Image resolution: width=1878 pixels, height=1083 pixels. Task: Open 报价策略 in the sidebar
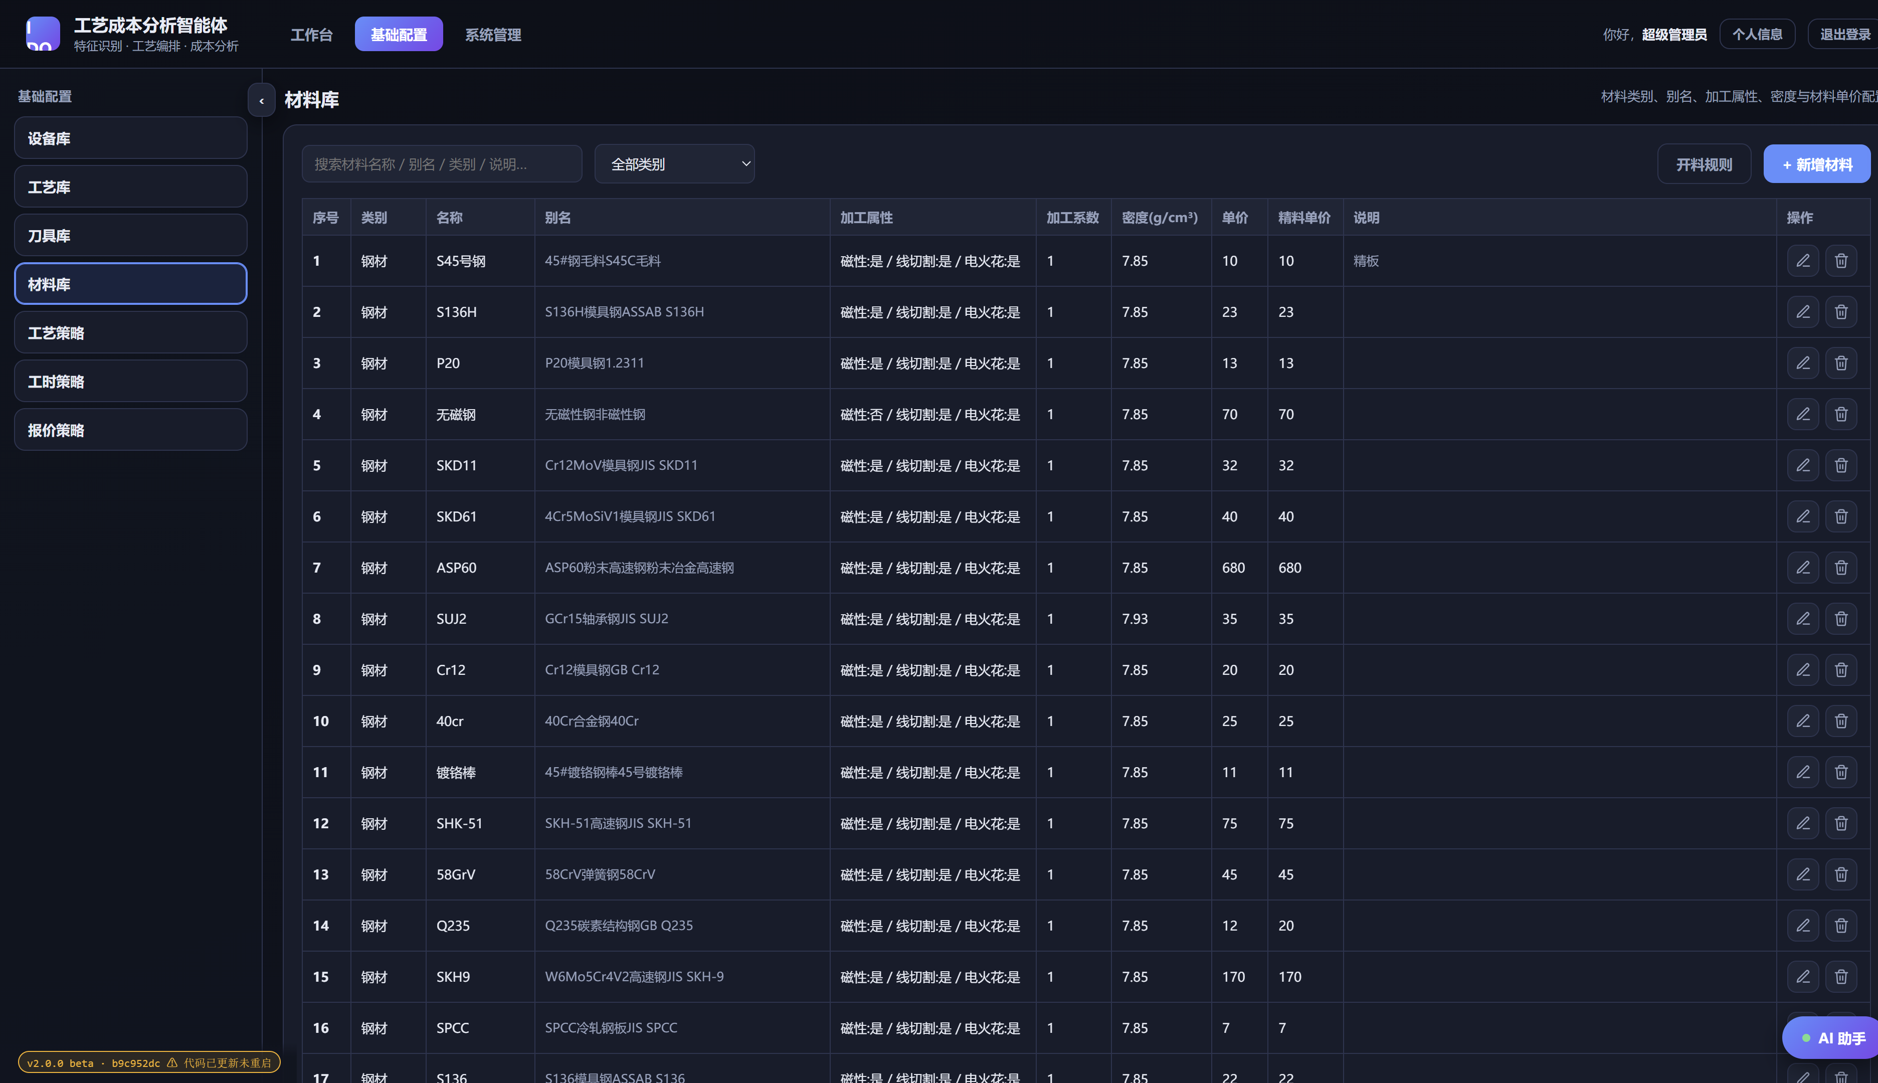tap(131, 430)
